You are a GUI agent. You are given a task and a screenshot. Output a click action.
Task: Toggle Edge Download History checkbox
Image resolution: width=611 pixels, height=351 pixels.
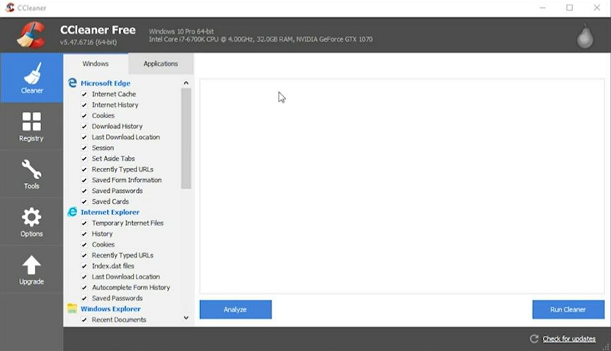(x=84, y=127)
